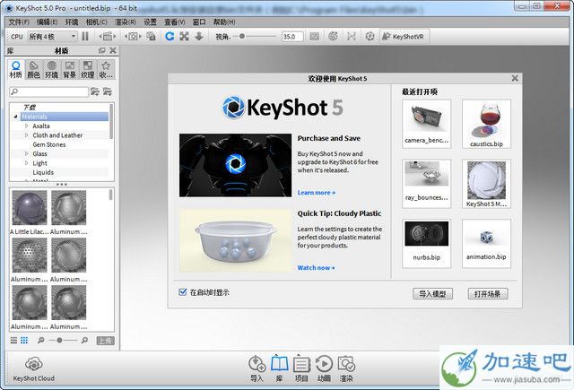Screen dimensions: 574x390
Task: Click the camera screenshot icon in toolbar
Action: [133, 36]
